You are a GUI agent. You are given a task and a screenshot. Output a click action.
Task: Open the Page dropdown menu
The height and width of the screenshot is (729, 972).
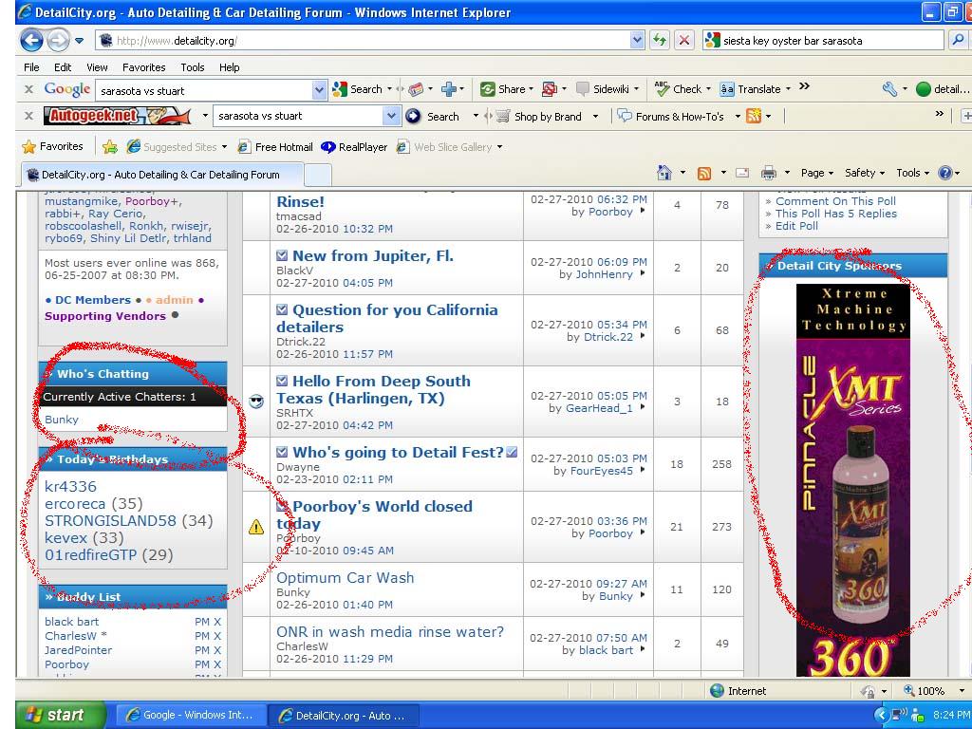(x=817, y=173)
